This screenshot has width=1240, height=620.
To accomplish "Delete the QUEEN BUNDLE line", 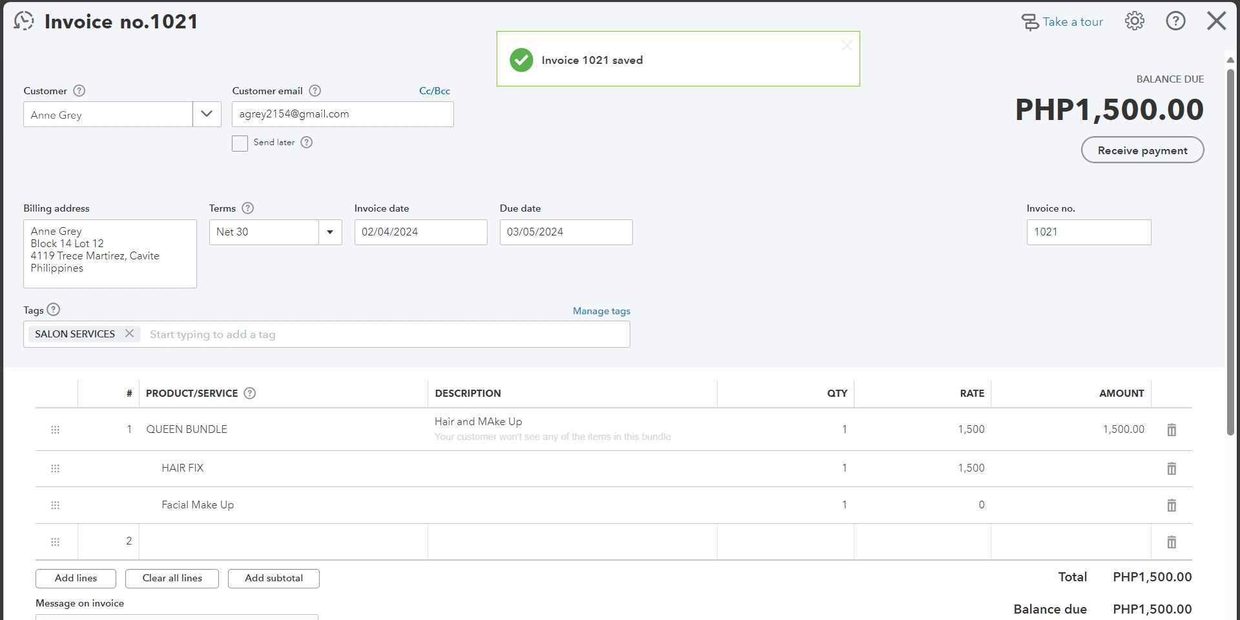I will 1172,430.
